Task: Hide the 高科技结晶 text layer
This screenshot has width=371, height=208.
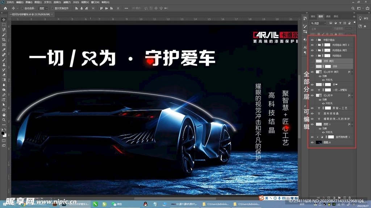Action: tap(311, 113)
